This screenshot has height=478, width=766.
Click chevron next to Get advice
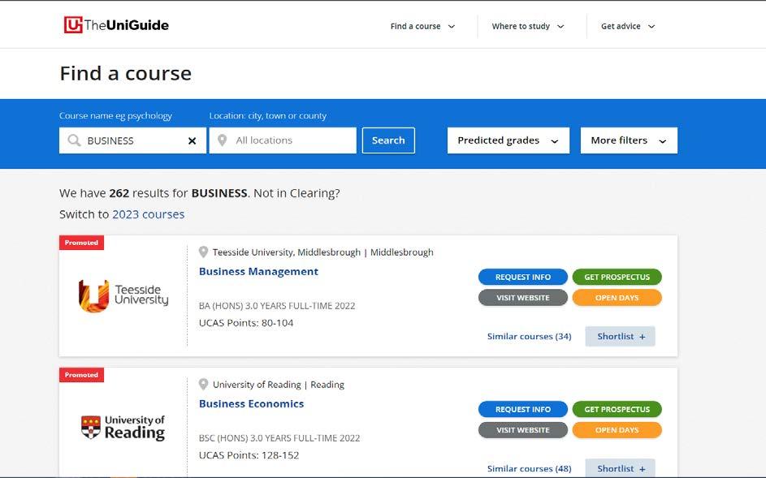pos(651,27)
